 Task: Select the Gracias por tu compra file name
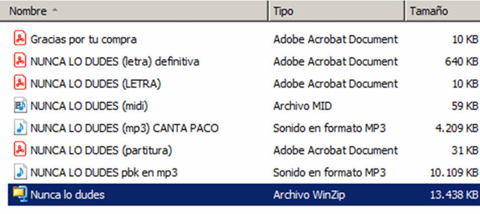(84, 39)
